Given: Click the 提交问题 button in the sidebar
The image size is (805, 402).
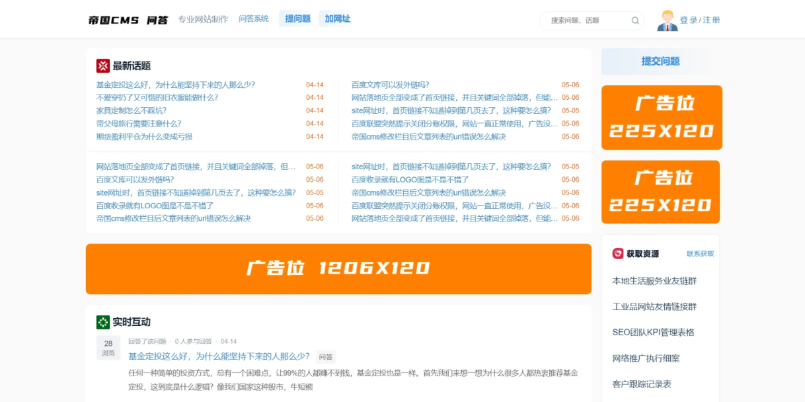Looking at the screenshot, I should pyautogui.click(x=660, y=60).
